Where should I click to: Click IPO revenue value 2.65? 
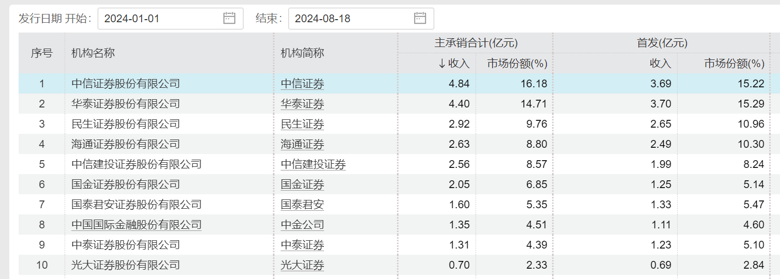(x=661, y=124)
